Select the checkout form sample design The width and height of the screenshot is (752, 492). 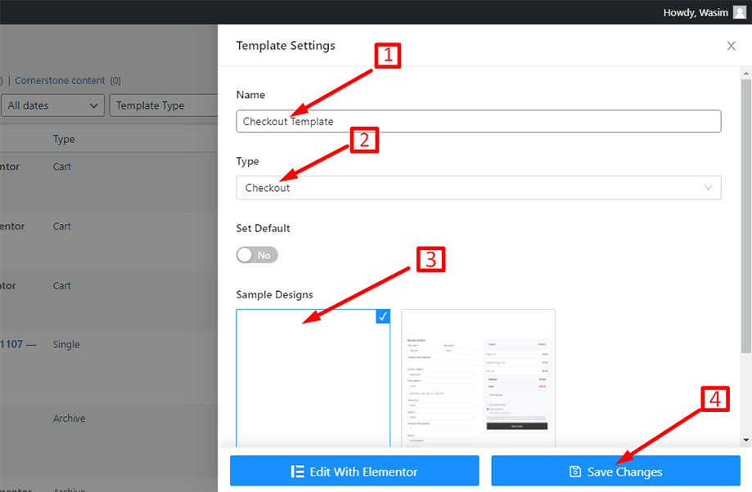coord(478,378)
